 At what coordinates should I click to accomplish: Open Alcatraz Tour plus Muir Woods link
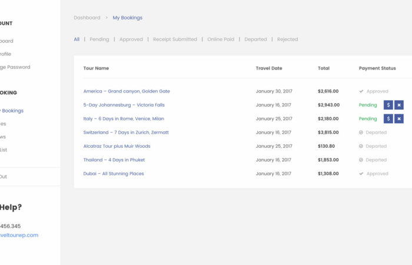tap(117, 146)
